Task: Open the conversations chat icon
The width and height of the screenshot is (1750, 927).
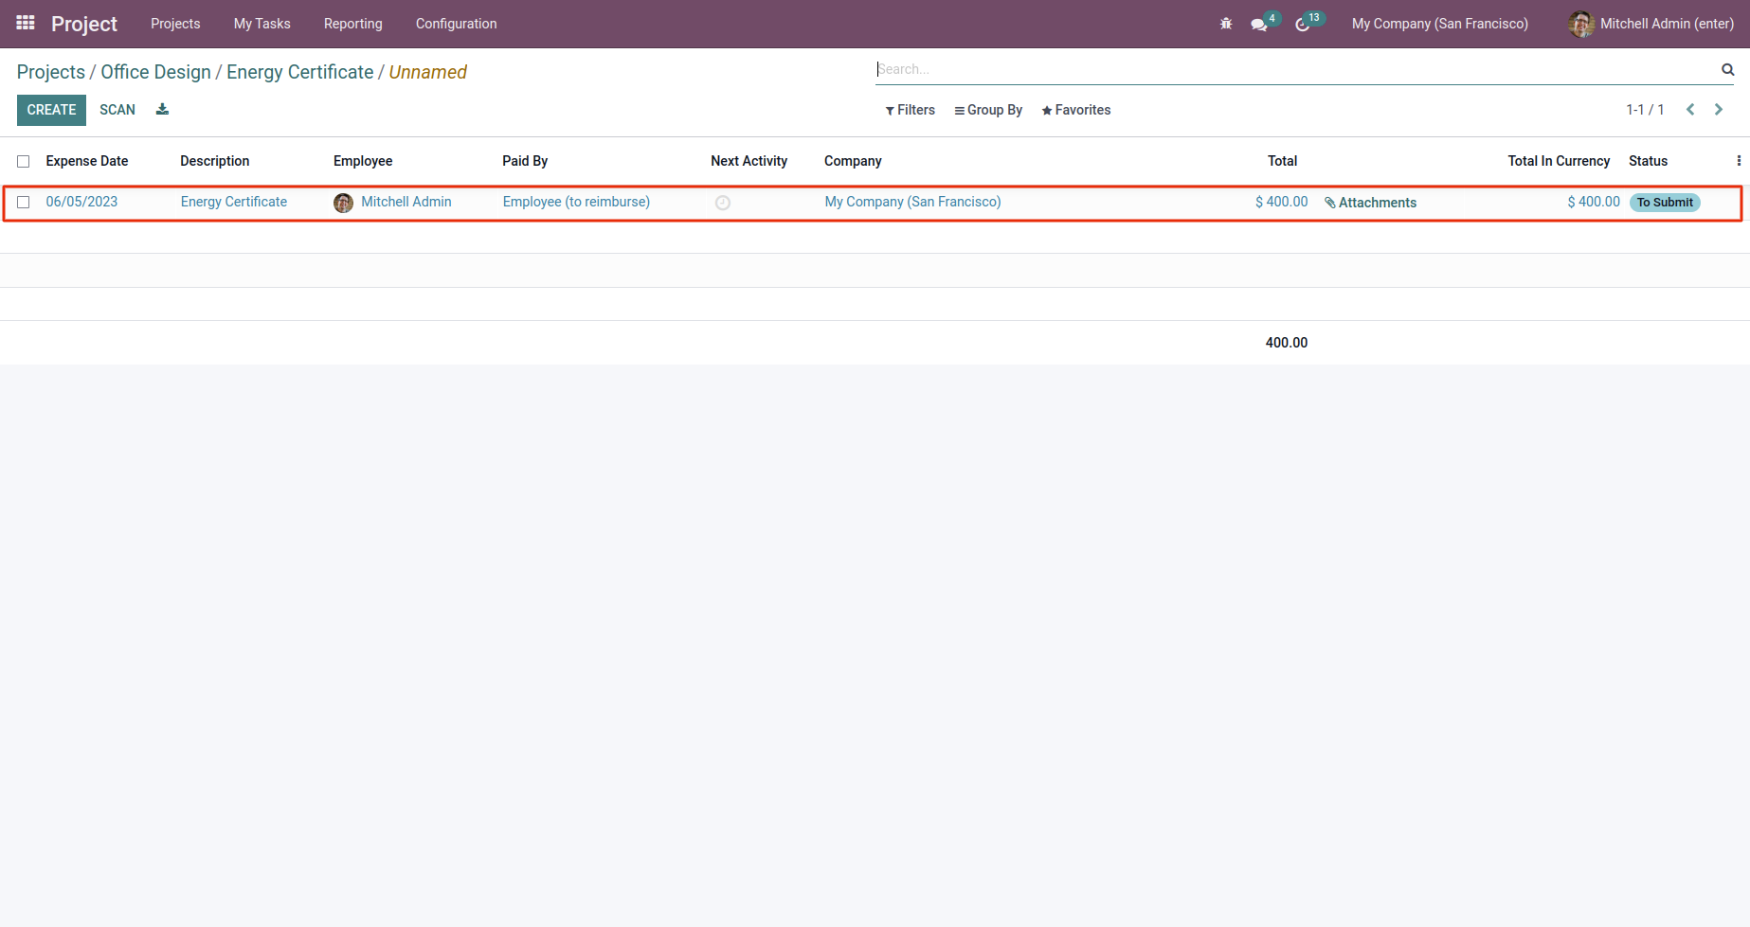Action: tap(1259, 25)
